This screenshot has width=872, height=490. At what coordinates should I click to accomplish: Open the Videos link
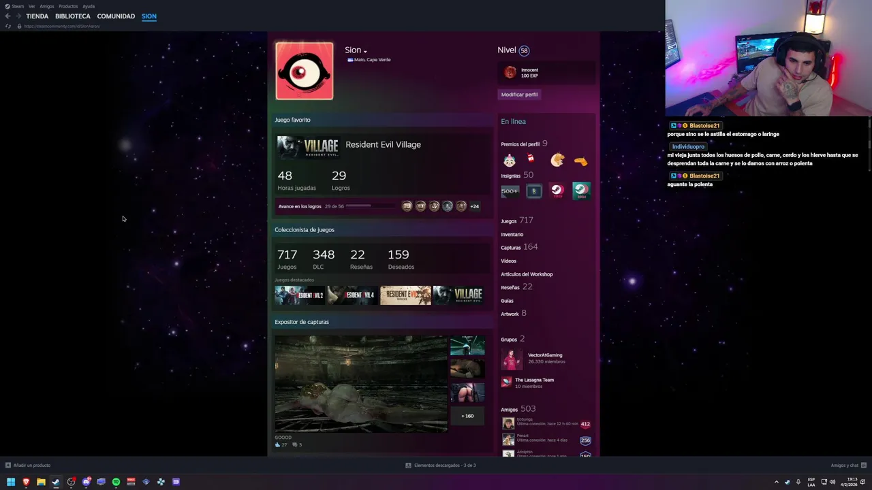coord(508,261)
